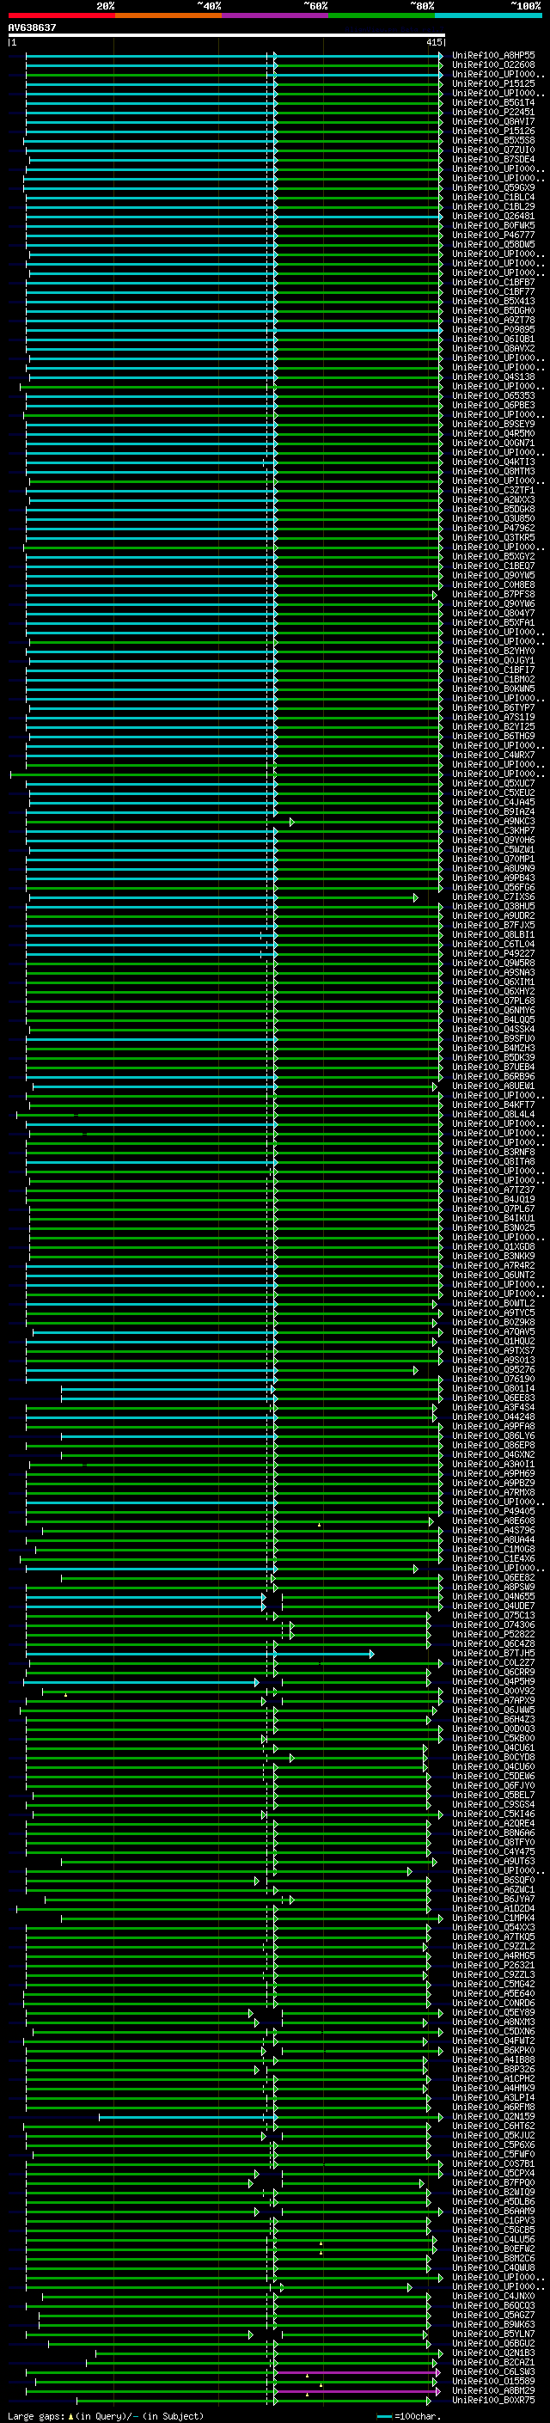Select the hit UniRef100_O22608

(x=493, y=65)
